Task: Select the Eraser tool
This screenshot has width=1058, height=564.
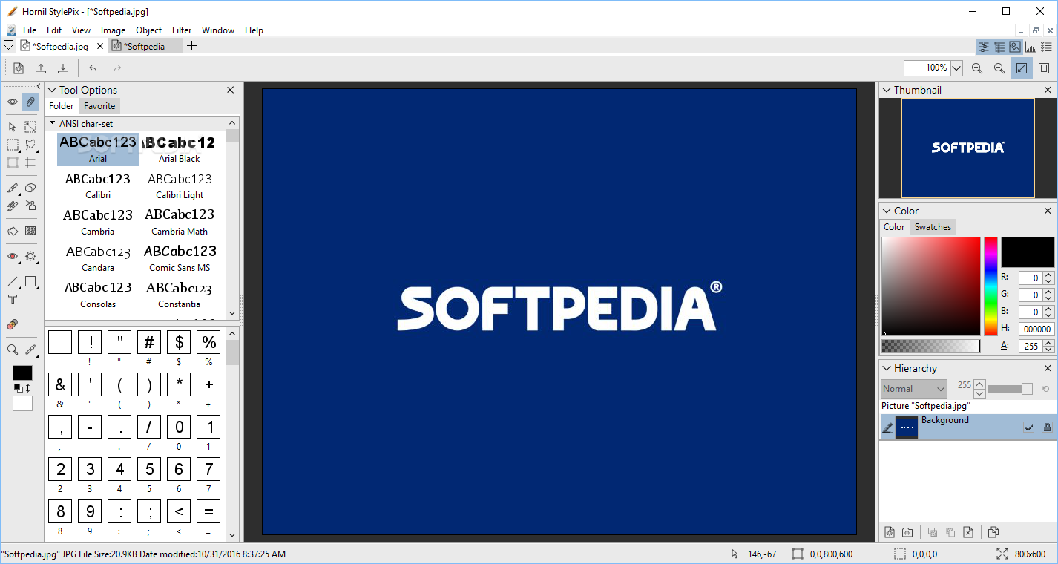Action: point(30,188)
